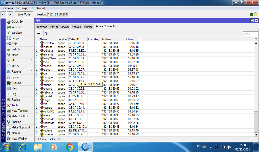The image size is (259, 152).
Task: Remove selected connection with minus button
Action: [38, 33]
